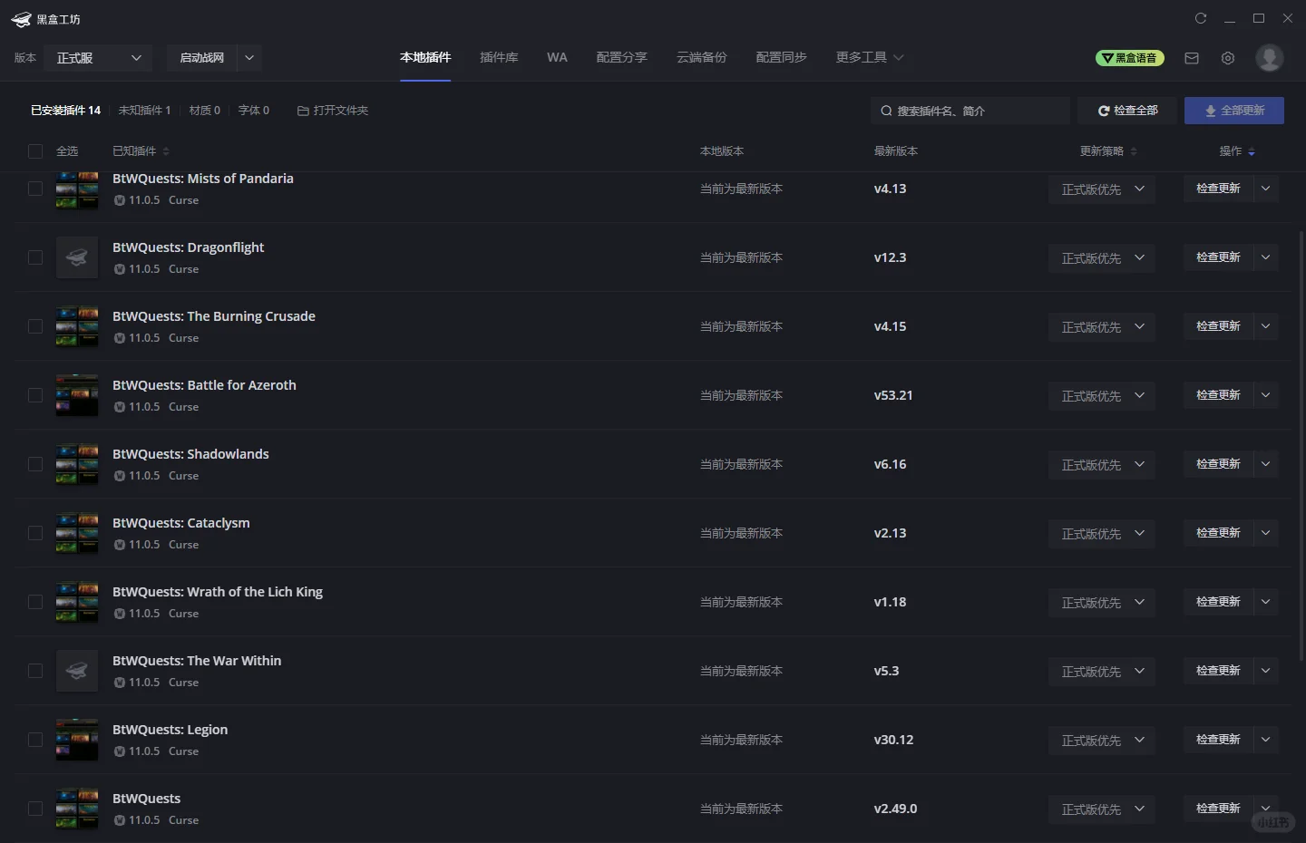1306x843 pixels.
Task: Show the 材质 0 filter
Action: (x=205, y=111)
